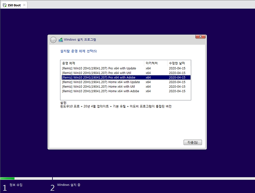The width and height of the screenshot is (255, 193).
Task: Click the description text under 설명
Action: [116, 106]
